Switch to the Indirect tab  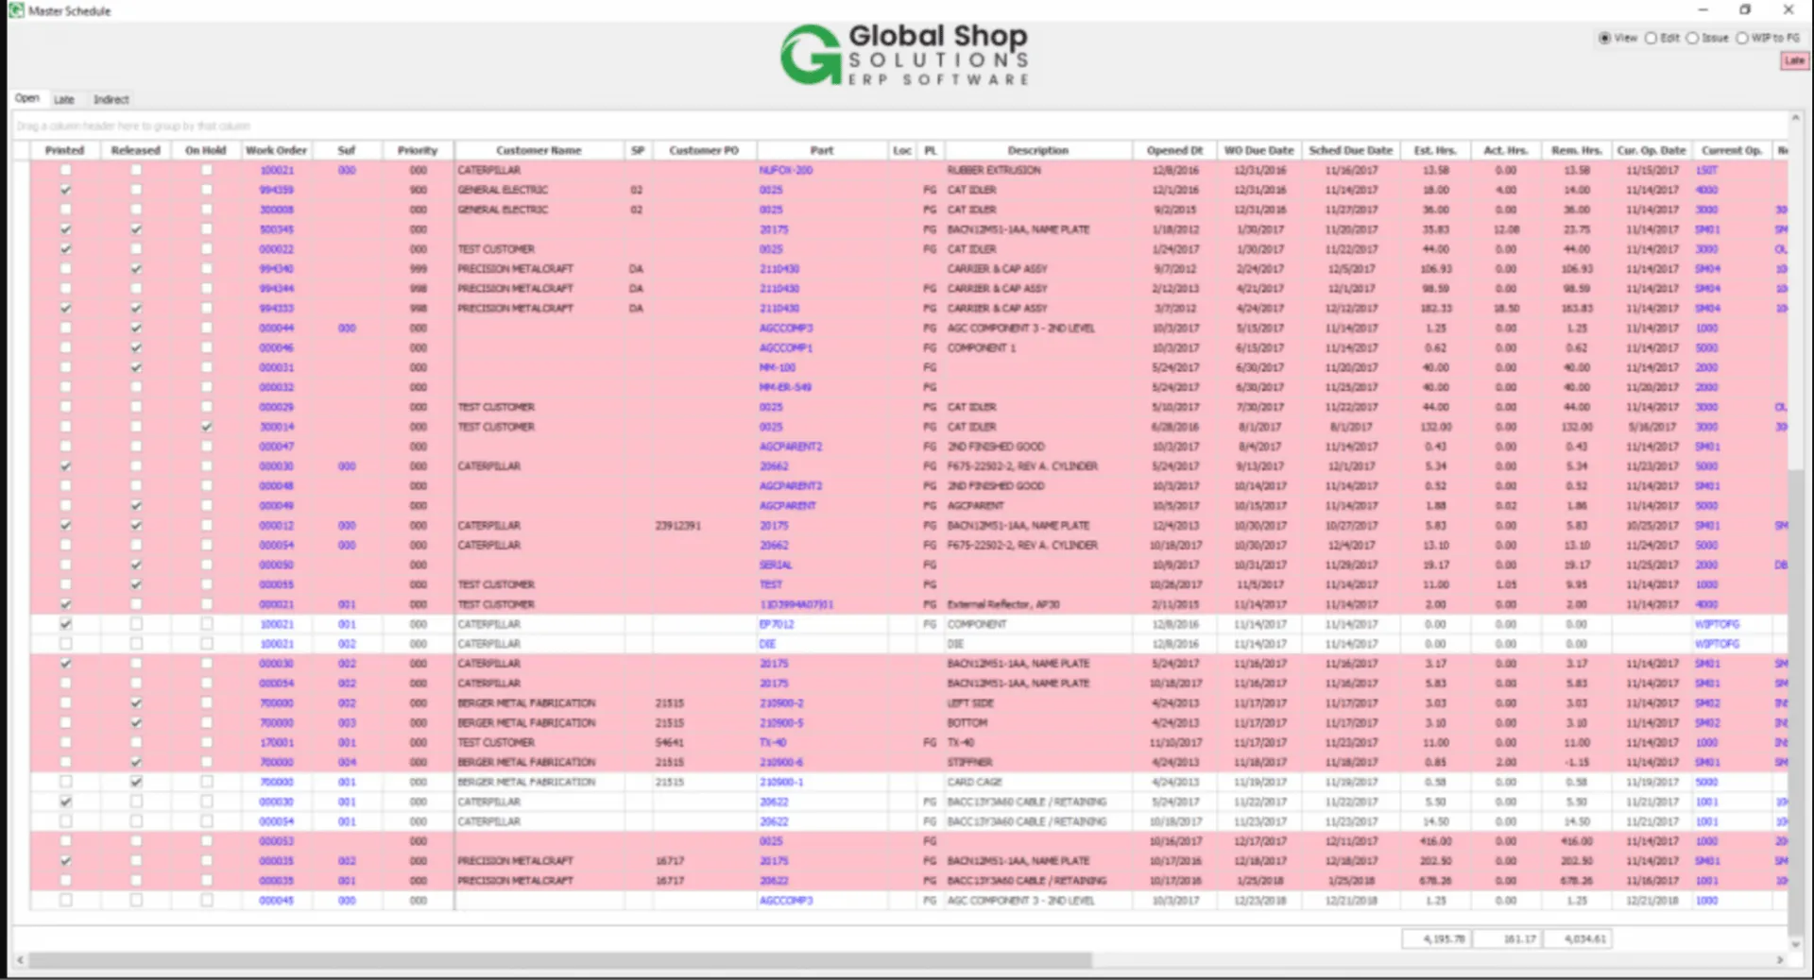point(111,99)
